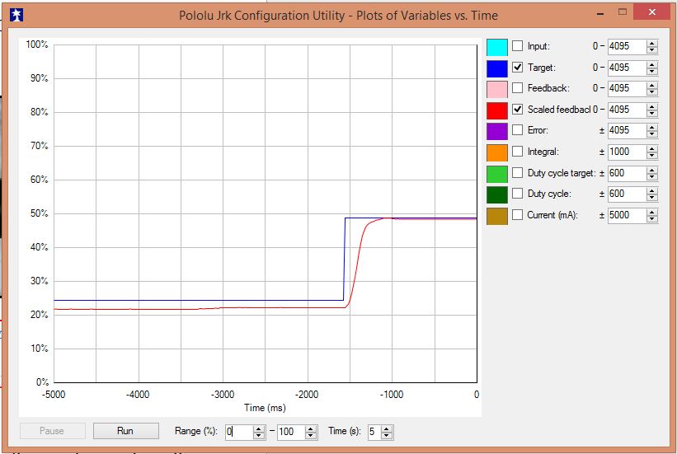Viewport: 677px width, 454px height.
Task: Minimize the Plots window
Action: coord(600,14)
